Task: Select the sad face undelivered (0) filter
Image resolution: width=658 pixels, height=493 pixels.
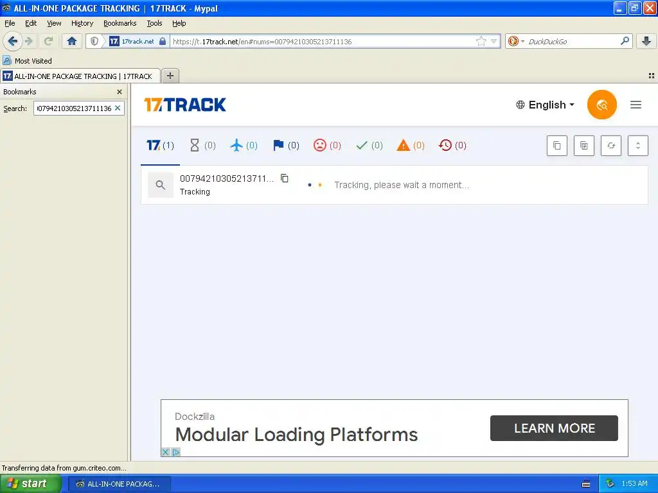Action: coord(327,146)
